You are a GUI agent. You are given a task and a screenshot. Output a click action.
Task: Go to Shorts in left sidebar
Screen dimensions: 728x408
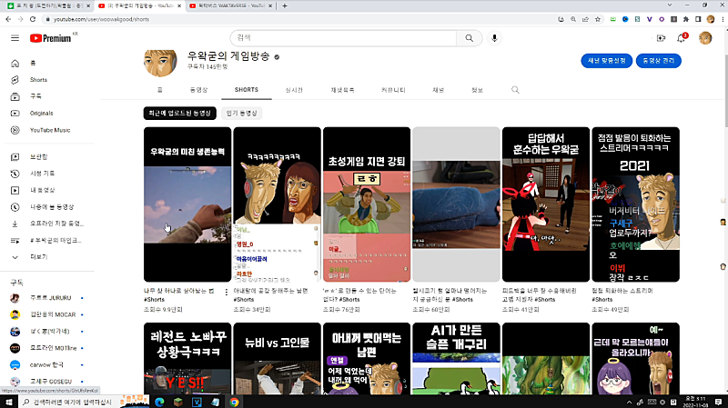38,79
